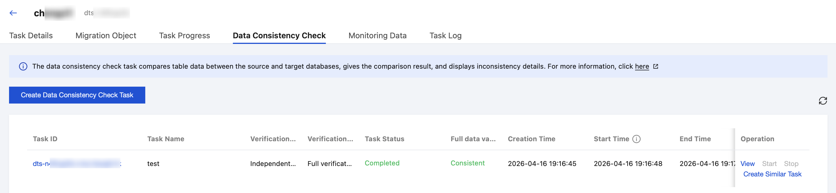
Task: Open external link icon beside 'here'
Action: pyautogui.click(x=656, y=67)
